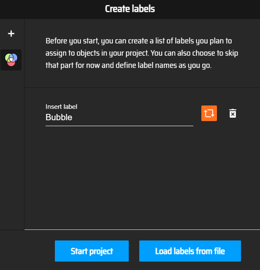Load labels from file
This screenshot has width=260, height=270.
coord(190,251)
